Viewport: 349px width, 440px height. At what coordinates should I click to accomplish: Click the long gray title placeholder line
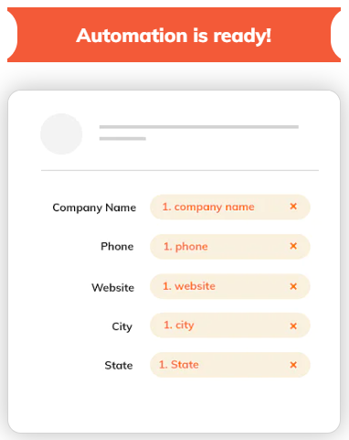point(199,127)
